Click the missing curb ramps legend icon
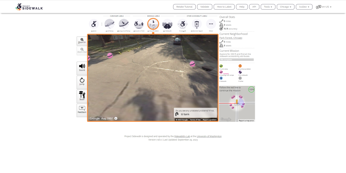 (221, 72)
